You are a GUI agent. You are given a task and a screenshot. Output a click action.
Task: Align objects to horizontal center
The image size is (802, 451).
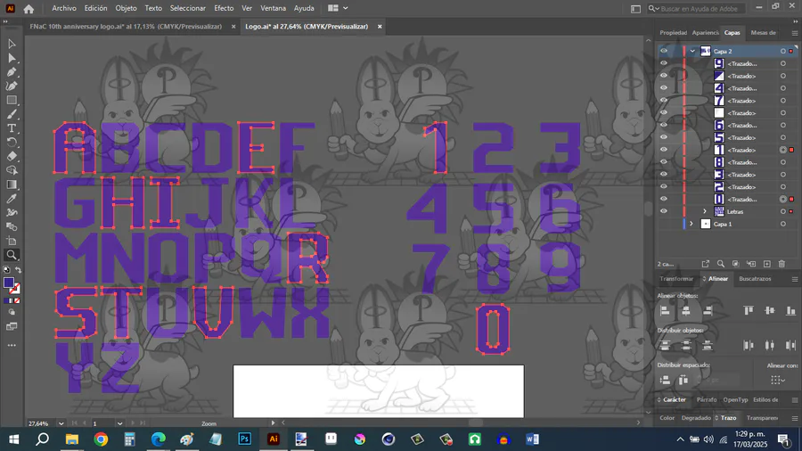[x=686, y=310]
